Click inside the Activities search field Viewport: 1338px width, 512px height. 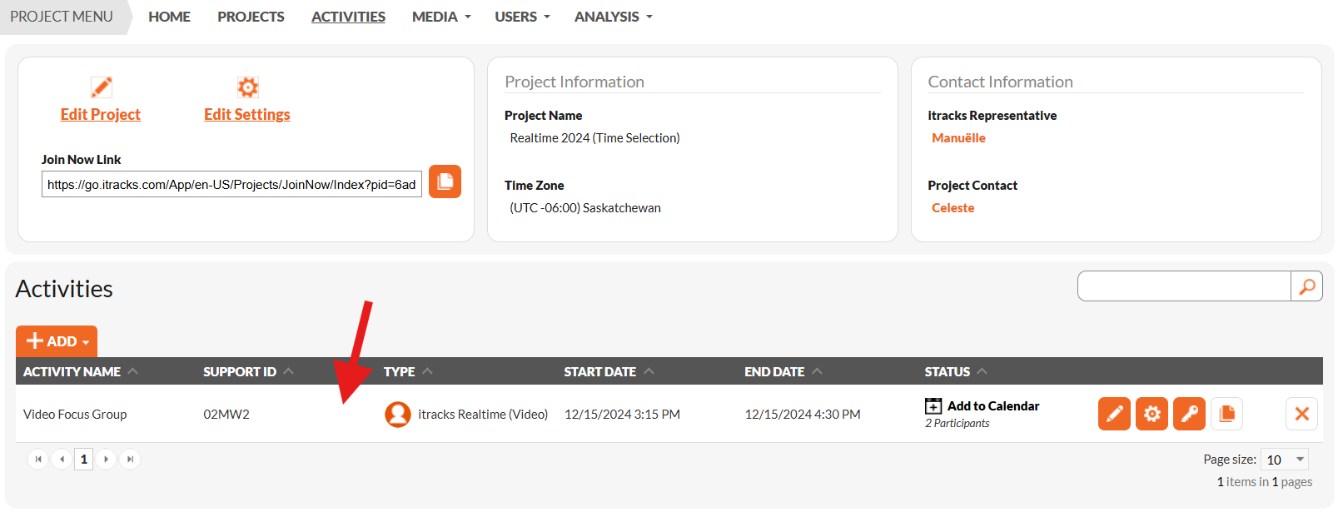1183,286
